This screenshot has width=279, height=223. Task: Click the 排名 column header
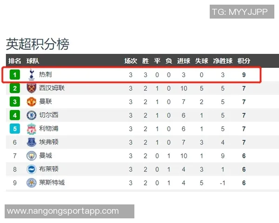pos(15,61)
